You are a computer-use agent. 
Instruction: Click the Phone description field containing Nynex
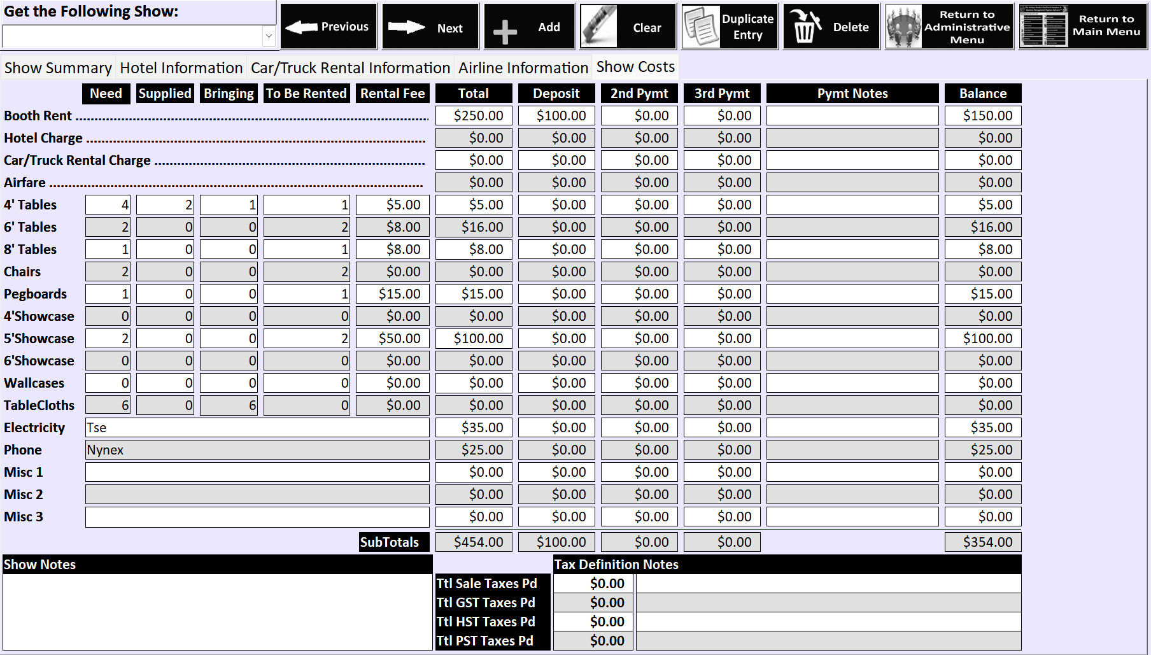pos(257,450)
